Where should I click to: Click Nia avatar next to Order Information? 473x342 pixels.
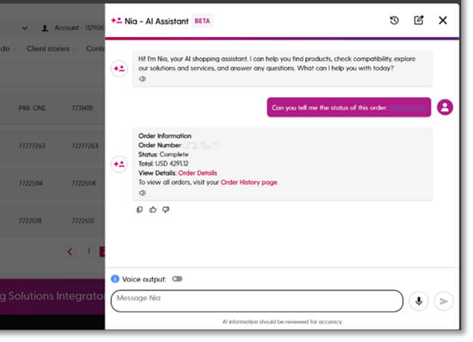[119, 164]
